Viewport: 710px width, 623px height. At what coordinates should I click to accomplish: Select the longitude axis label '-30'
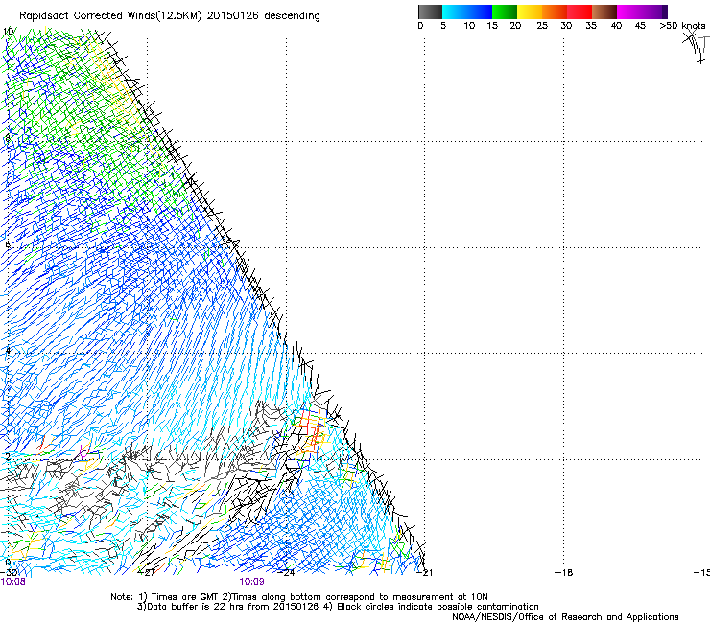9,573
